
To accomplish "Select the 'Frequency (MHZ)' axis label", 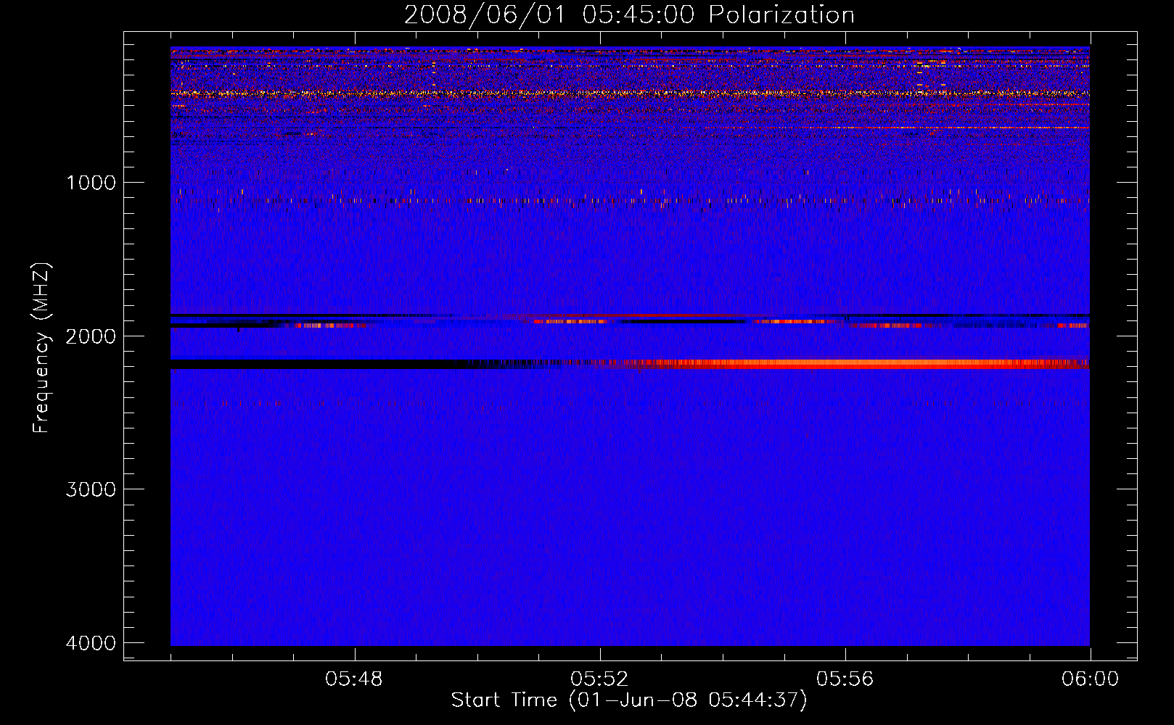I will click(x=41, y=348).
